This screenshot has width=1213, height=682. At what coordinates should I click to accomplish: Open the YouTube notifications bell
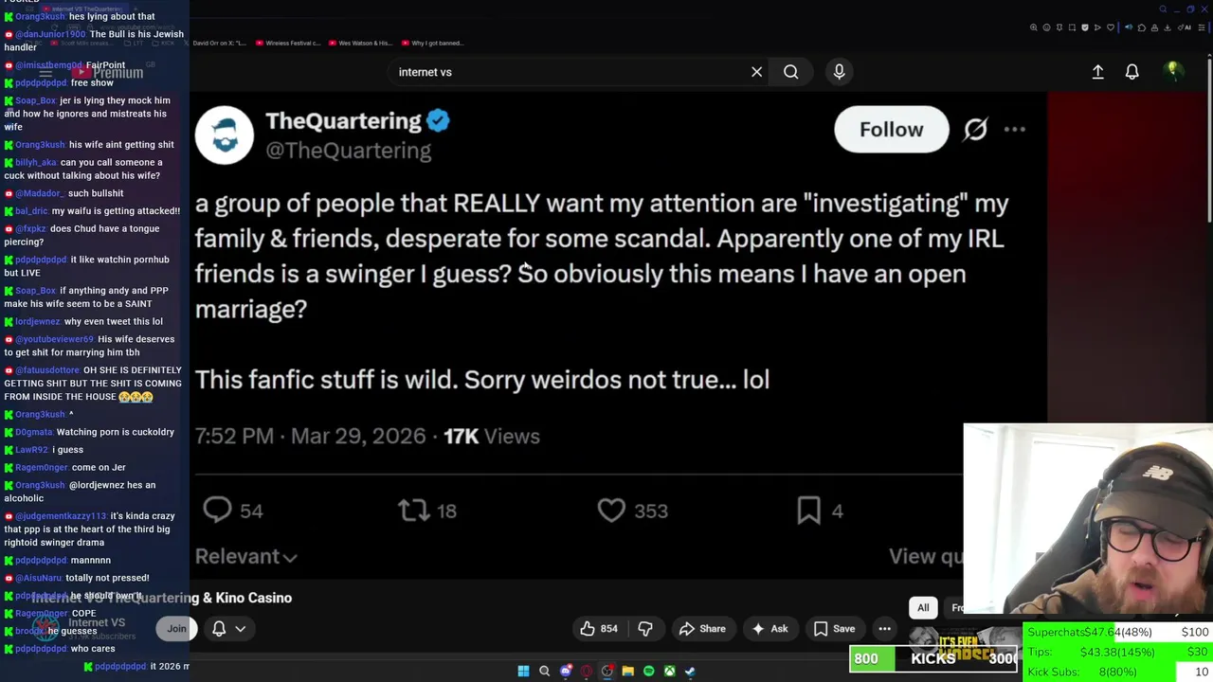(x=1132, y=72)
